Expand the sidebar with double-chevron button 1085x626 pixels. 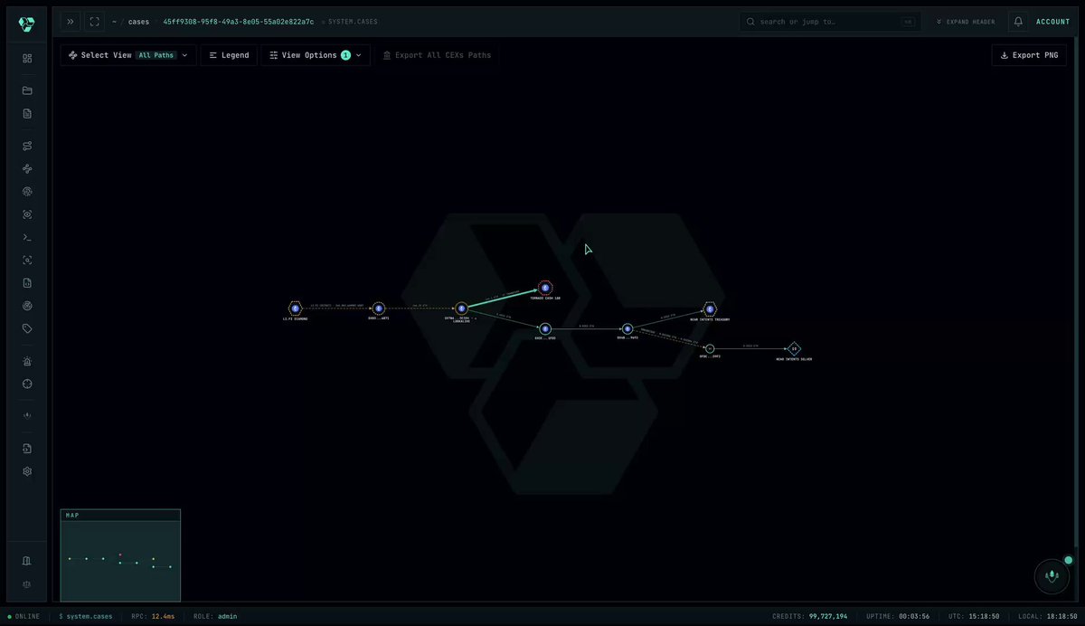tap(71, 22)
